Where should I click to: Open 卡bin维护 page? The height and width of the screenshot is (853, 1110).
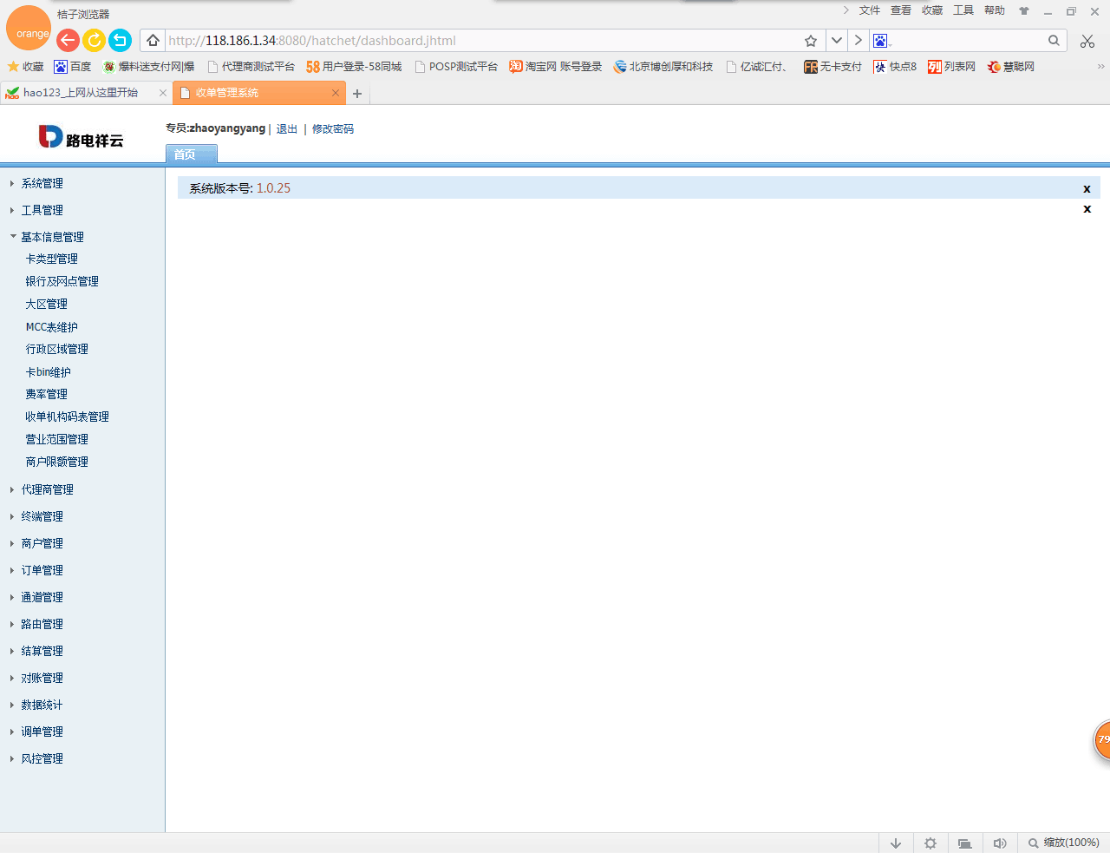[49, 372]
